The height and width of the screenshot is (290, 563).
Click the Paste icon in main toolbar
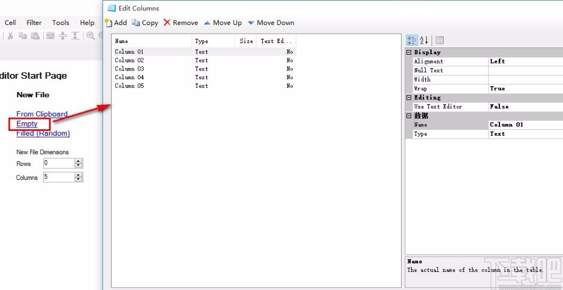(x=35, y=36)
